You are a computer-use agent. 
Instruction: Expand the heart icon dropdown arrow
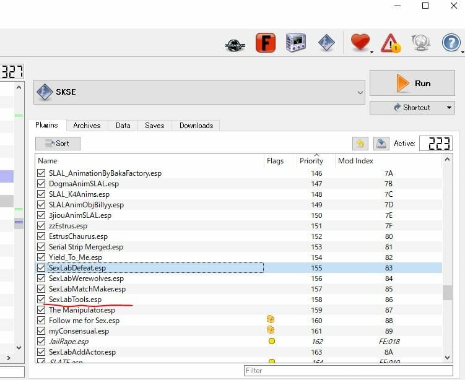coord(372,53)
